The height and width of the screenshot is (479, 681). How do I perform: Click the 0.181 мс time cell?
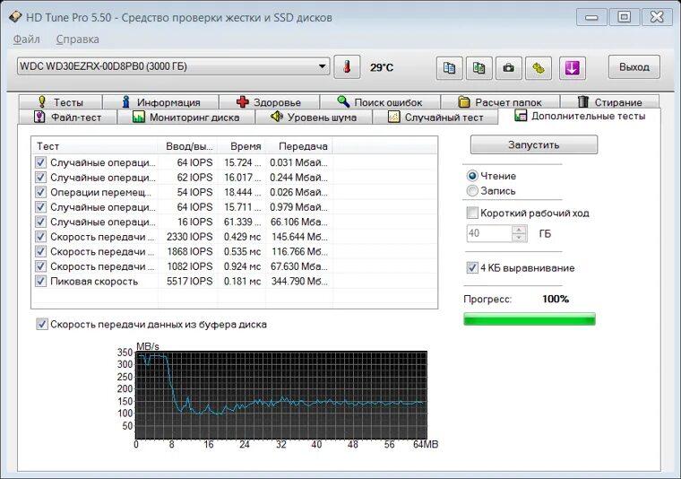[x=242, y=282]
